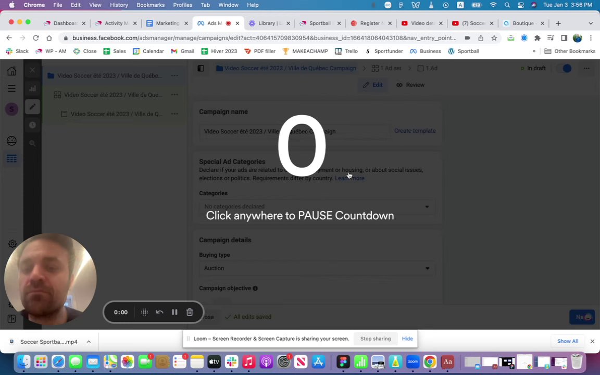The width and height of the screenshot is (600, 375).
Task: Open the Trello bookmark
Action: click(x=346, y=51)
